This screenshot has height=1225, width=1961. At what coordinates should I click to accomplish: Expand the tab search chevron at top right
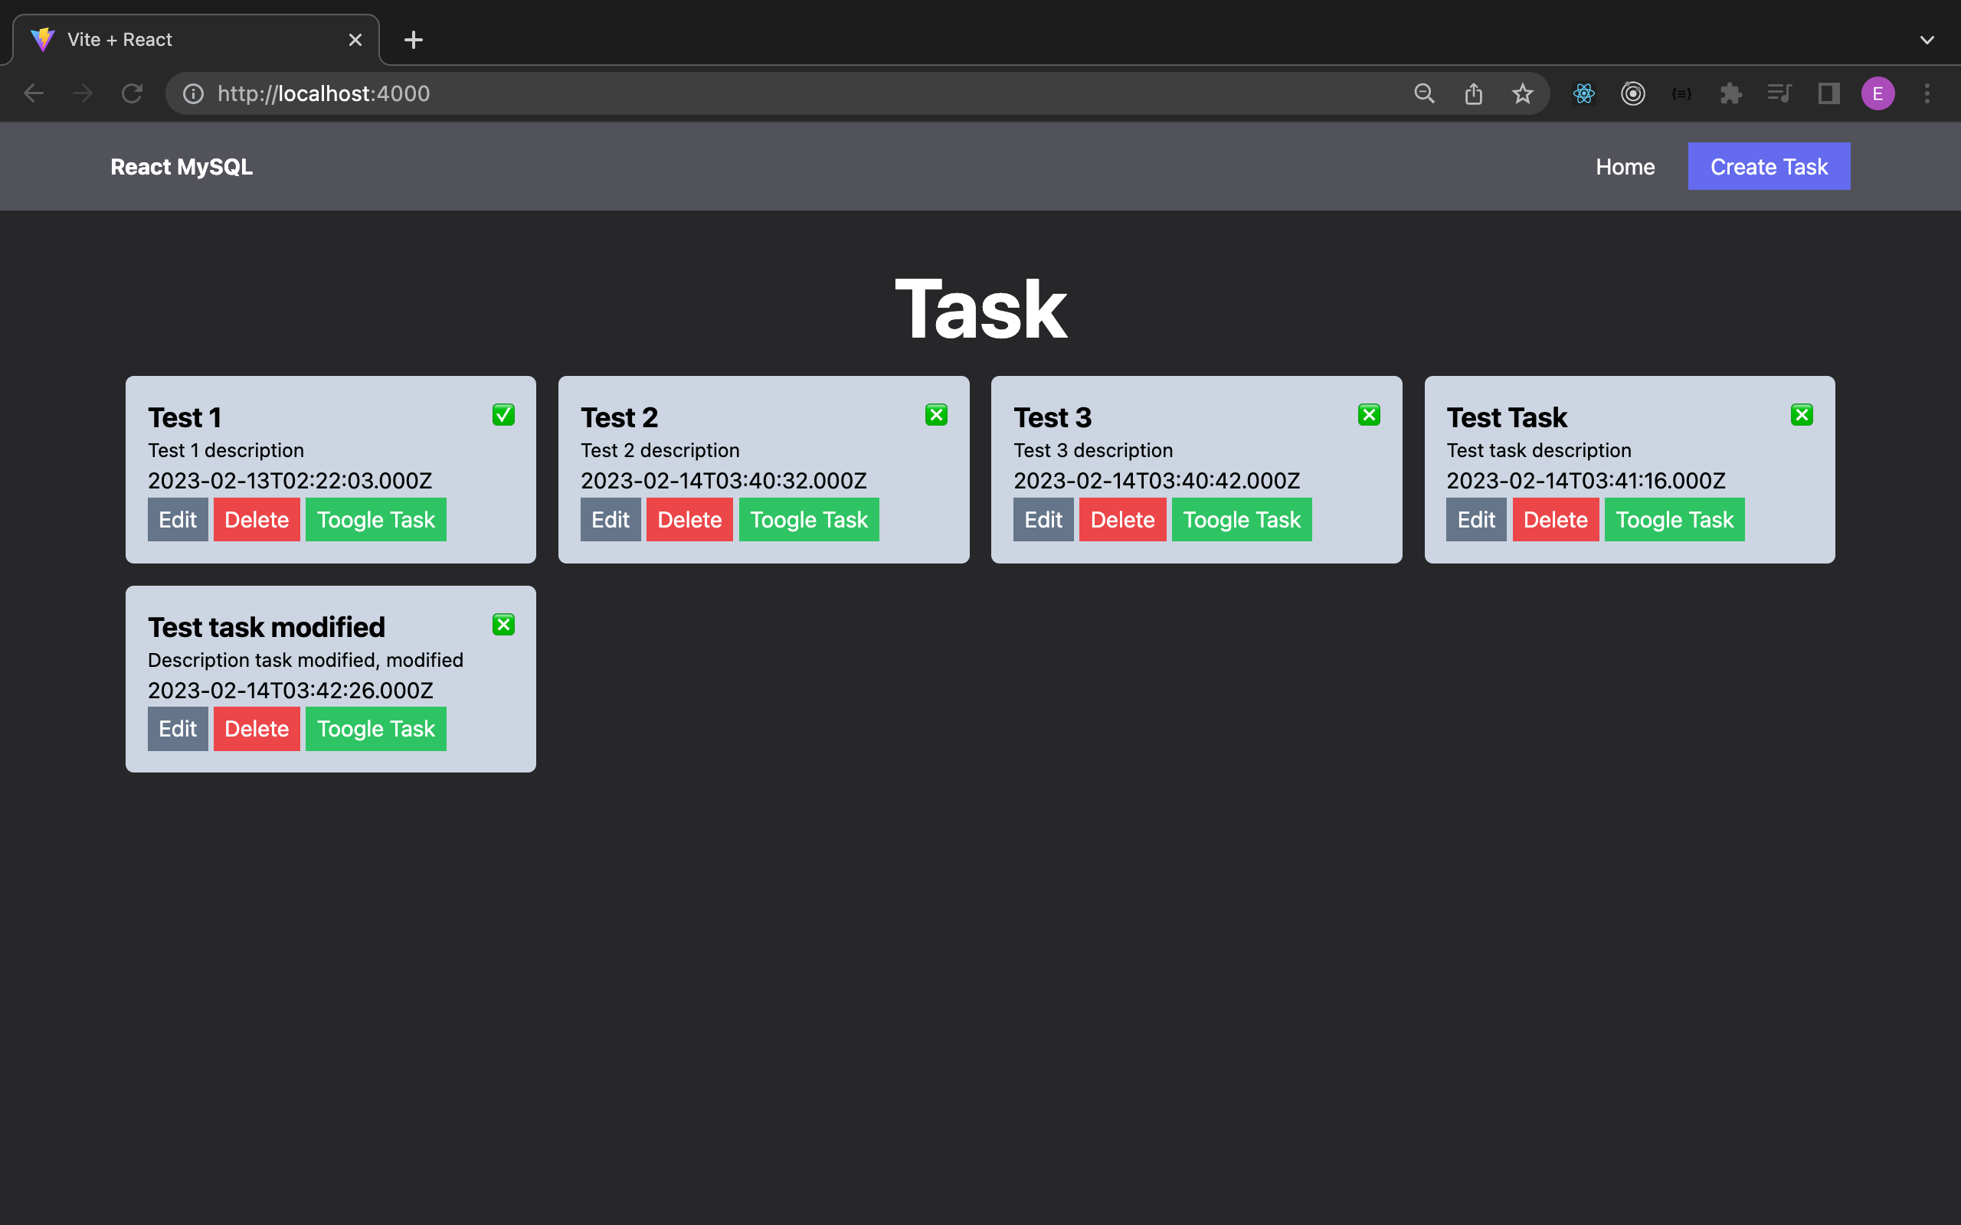[x=1927, y=40]
